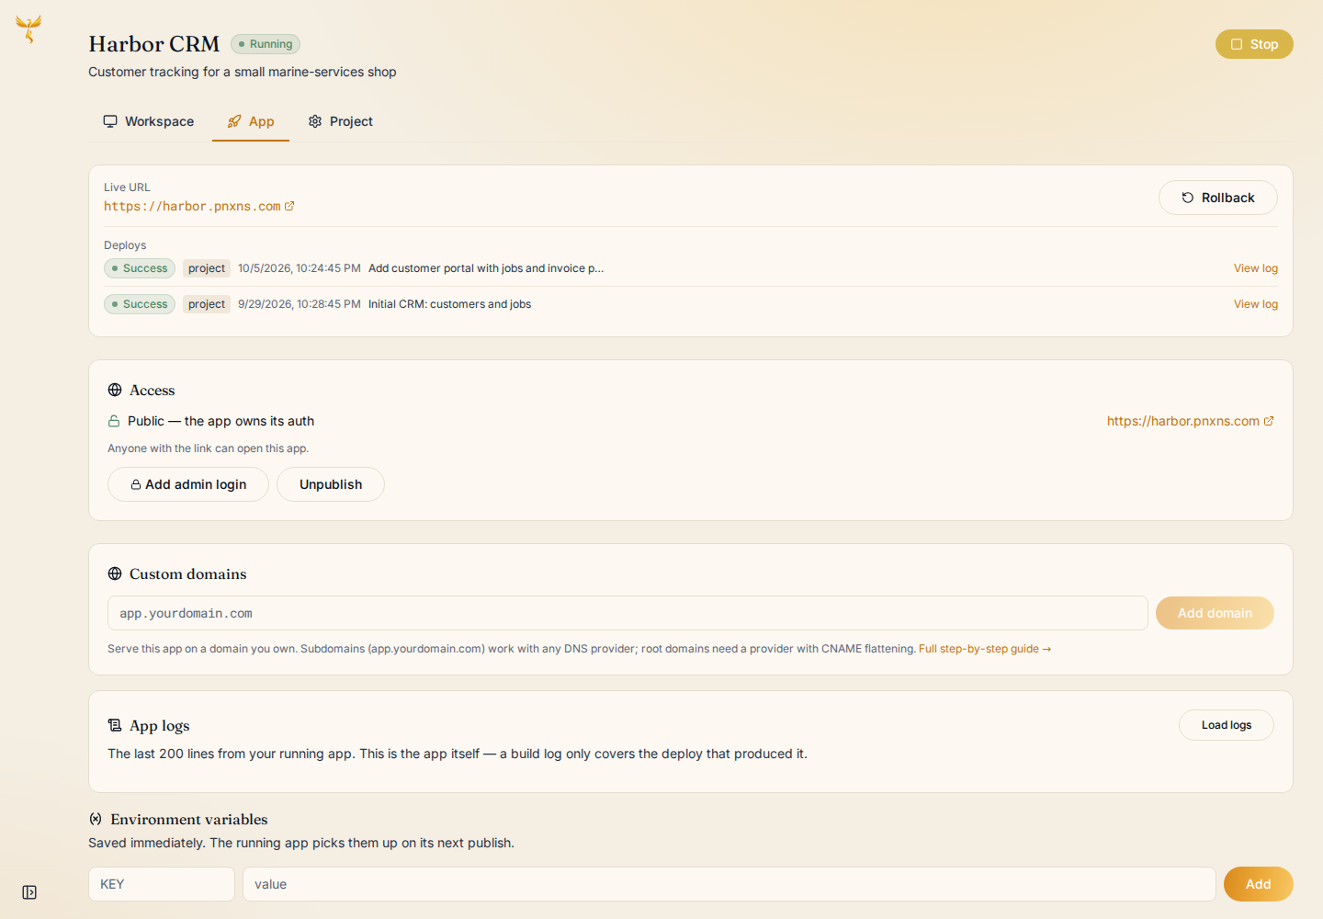1323x919 pixels.
Task: Click the Add environment variable button
Action: coord(1259,884)
